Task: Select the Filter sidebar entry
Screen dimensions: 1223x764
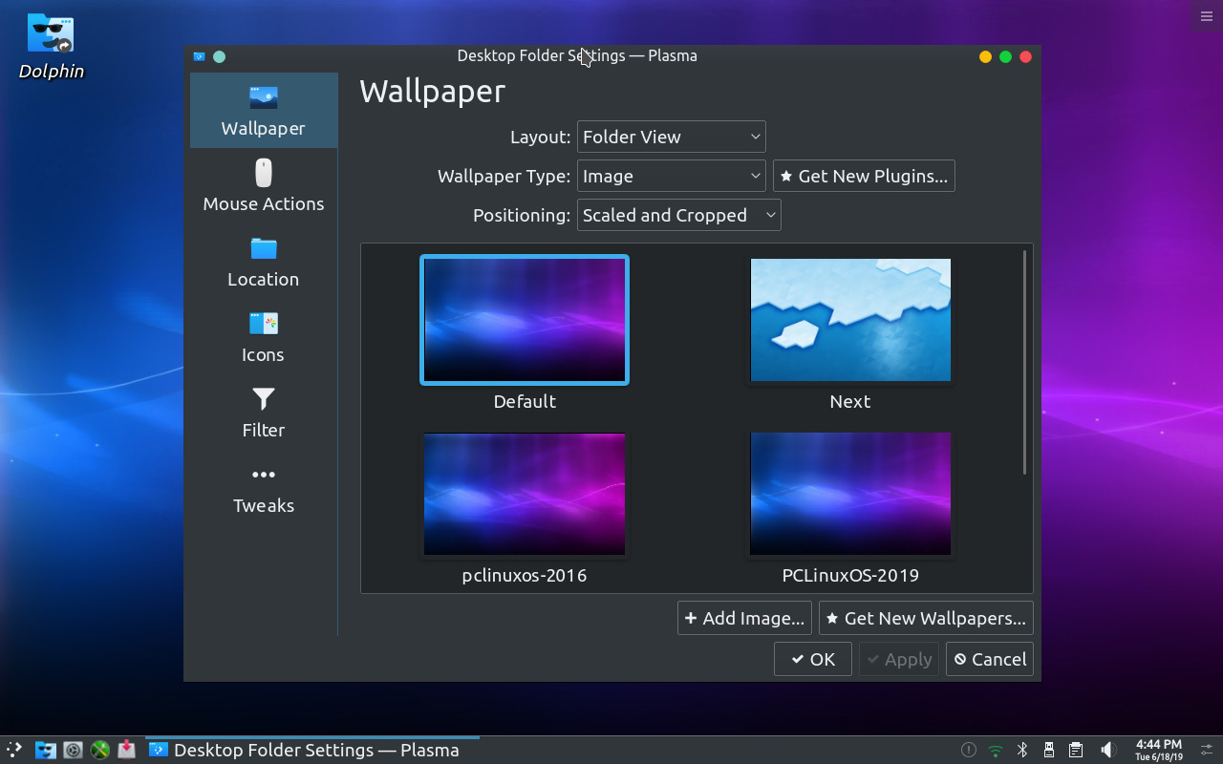Action: 264,413
